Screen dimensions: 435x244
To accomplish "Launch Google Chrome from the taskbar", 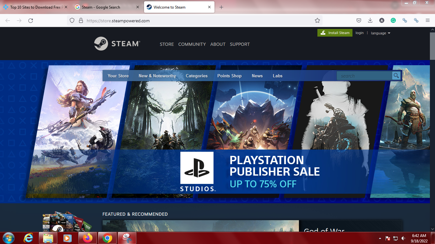I will (107, 238).
